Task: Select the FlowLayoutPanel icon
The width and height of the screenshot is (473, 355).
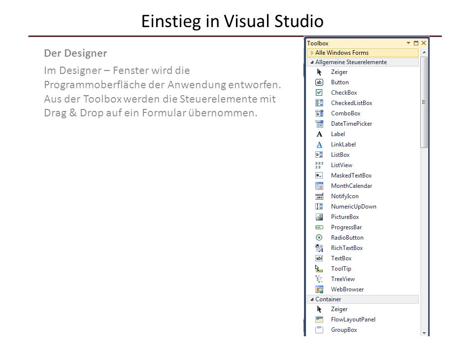Action: coord(319,319)
